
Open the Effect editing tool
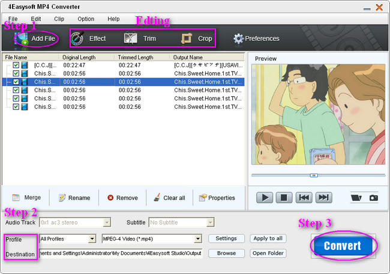click(88, 38)
